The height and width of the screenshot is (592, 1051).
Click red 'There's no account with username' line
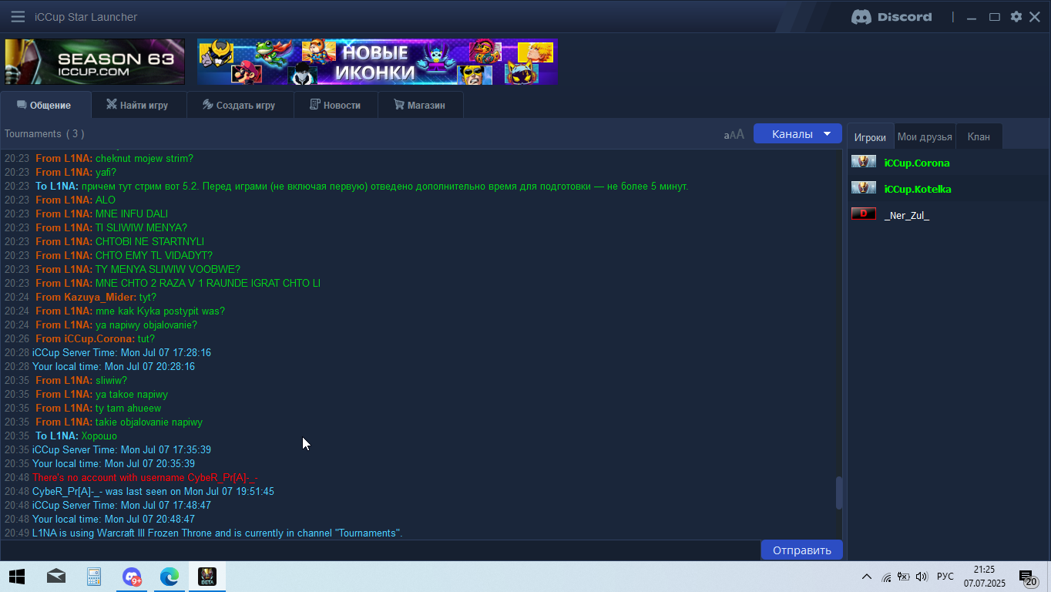click(x=145, y=477)
